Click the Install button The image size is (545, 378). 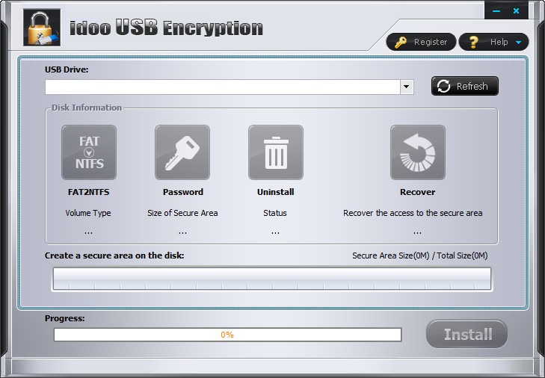click(x=467, y=334)
